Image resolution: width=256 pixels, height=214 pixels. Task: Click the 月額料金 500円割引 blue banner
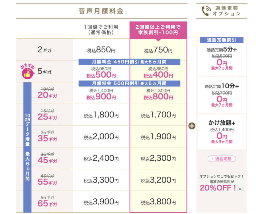tap(129, 83)
